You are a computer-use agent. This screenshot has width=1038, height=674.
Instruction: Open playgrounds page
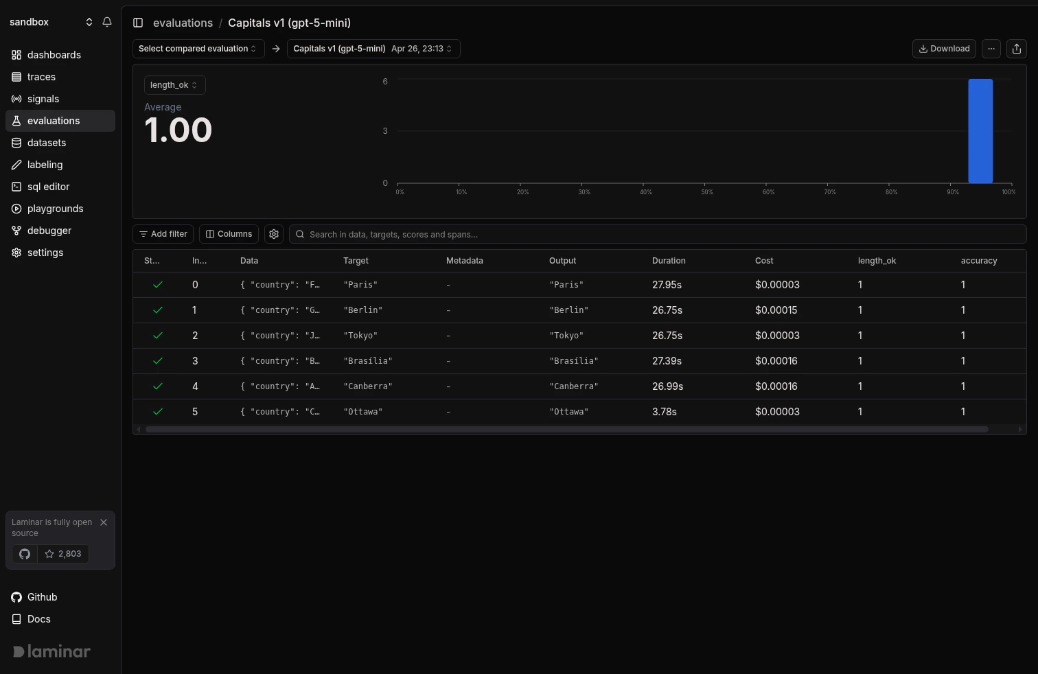click(x=60, y=209)
